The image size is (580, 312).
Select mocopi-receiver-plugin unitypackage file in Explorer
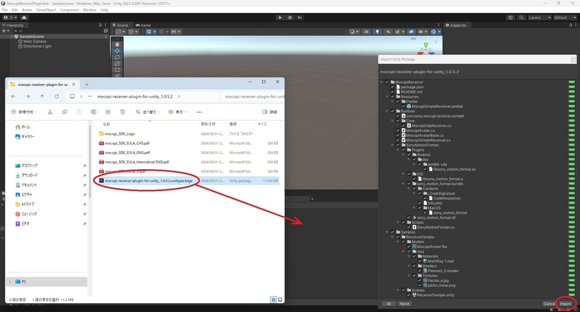[185, 180]
